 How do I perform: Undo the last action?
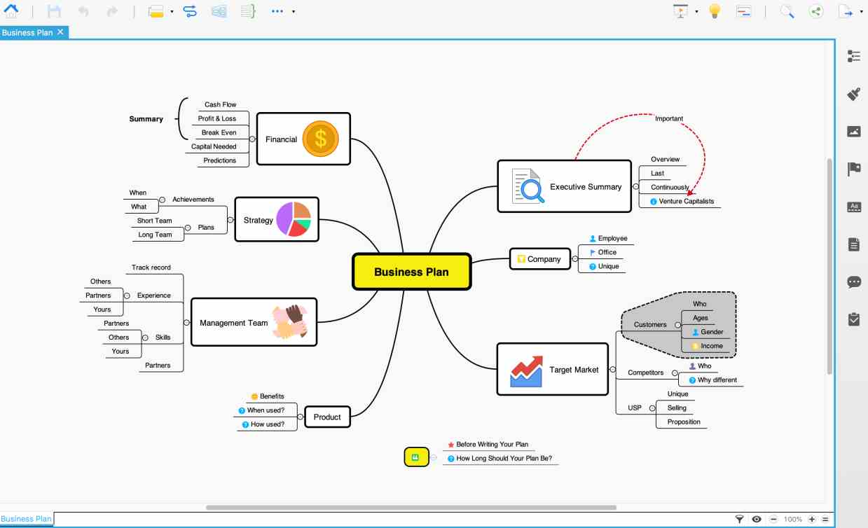tap(83, 11)
